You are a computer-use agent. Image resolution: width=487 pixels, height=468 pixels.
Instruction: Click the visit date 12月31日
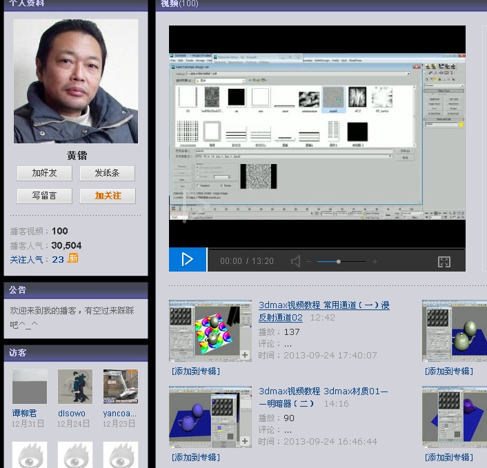(28, 424)
